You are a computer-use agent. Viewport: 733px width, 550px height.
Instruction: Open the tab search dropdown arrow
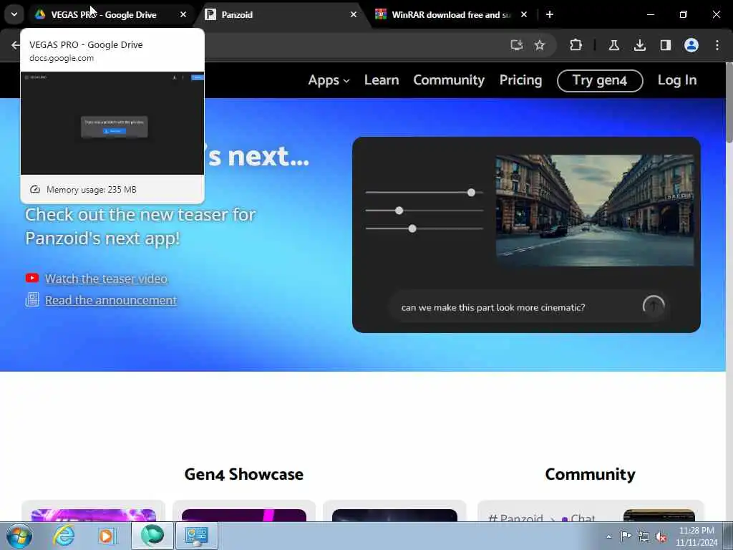coord(14,14)
